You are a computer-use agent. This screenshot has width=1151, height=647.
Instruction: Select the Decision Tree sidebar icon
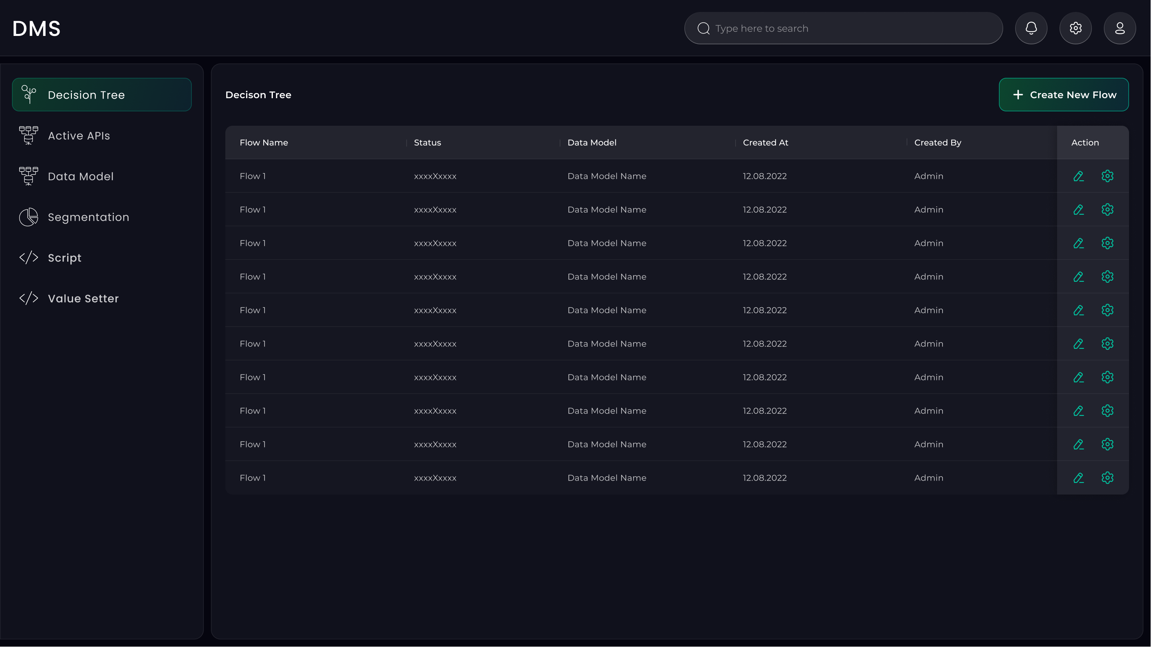click(x=29, y=94)
